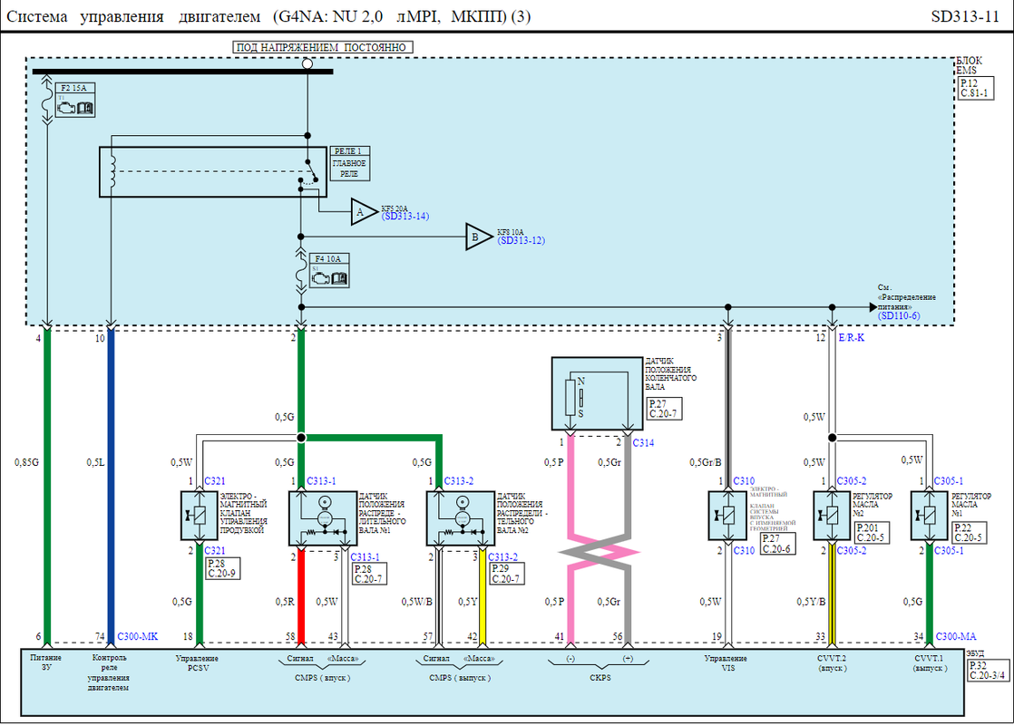Image resolution: width=1014 pixels, height=725 pixels.
Task: Click the P.12 C.81-1 EMS block reference box
Action: coord(975,89)
